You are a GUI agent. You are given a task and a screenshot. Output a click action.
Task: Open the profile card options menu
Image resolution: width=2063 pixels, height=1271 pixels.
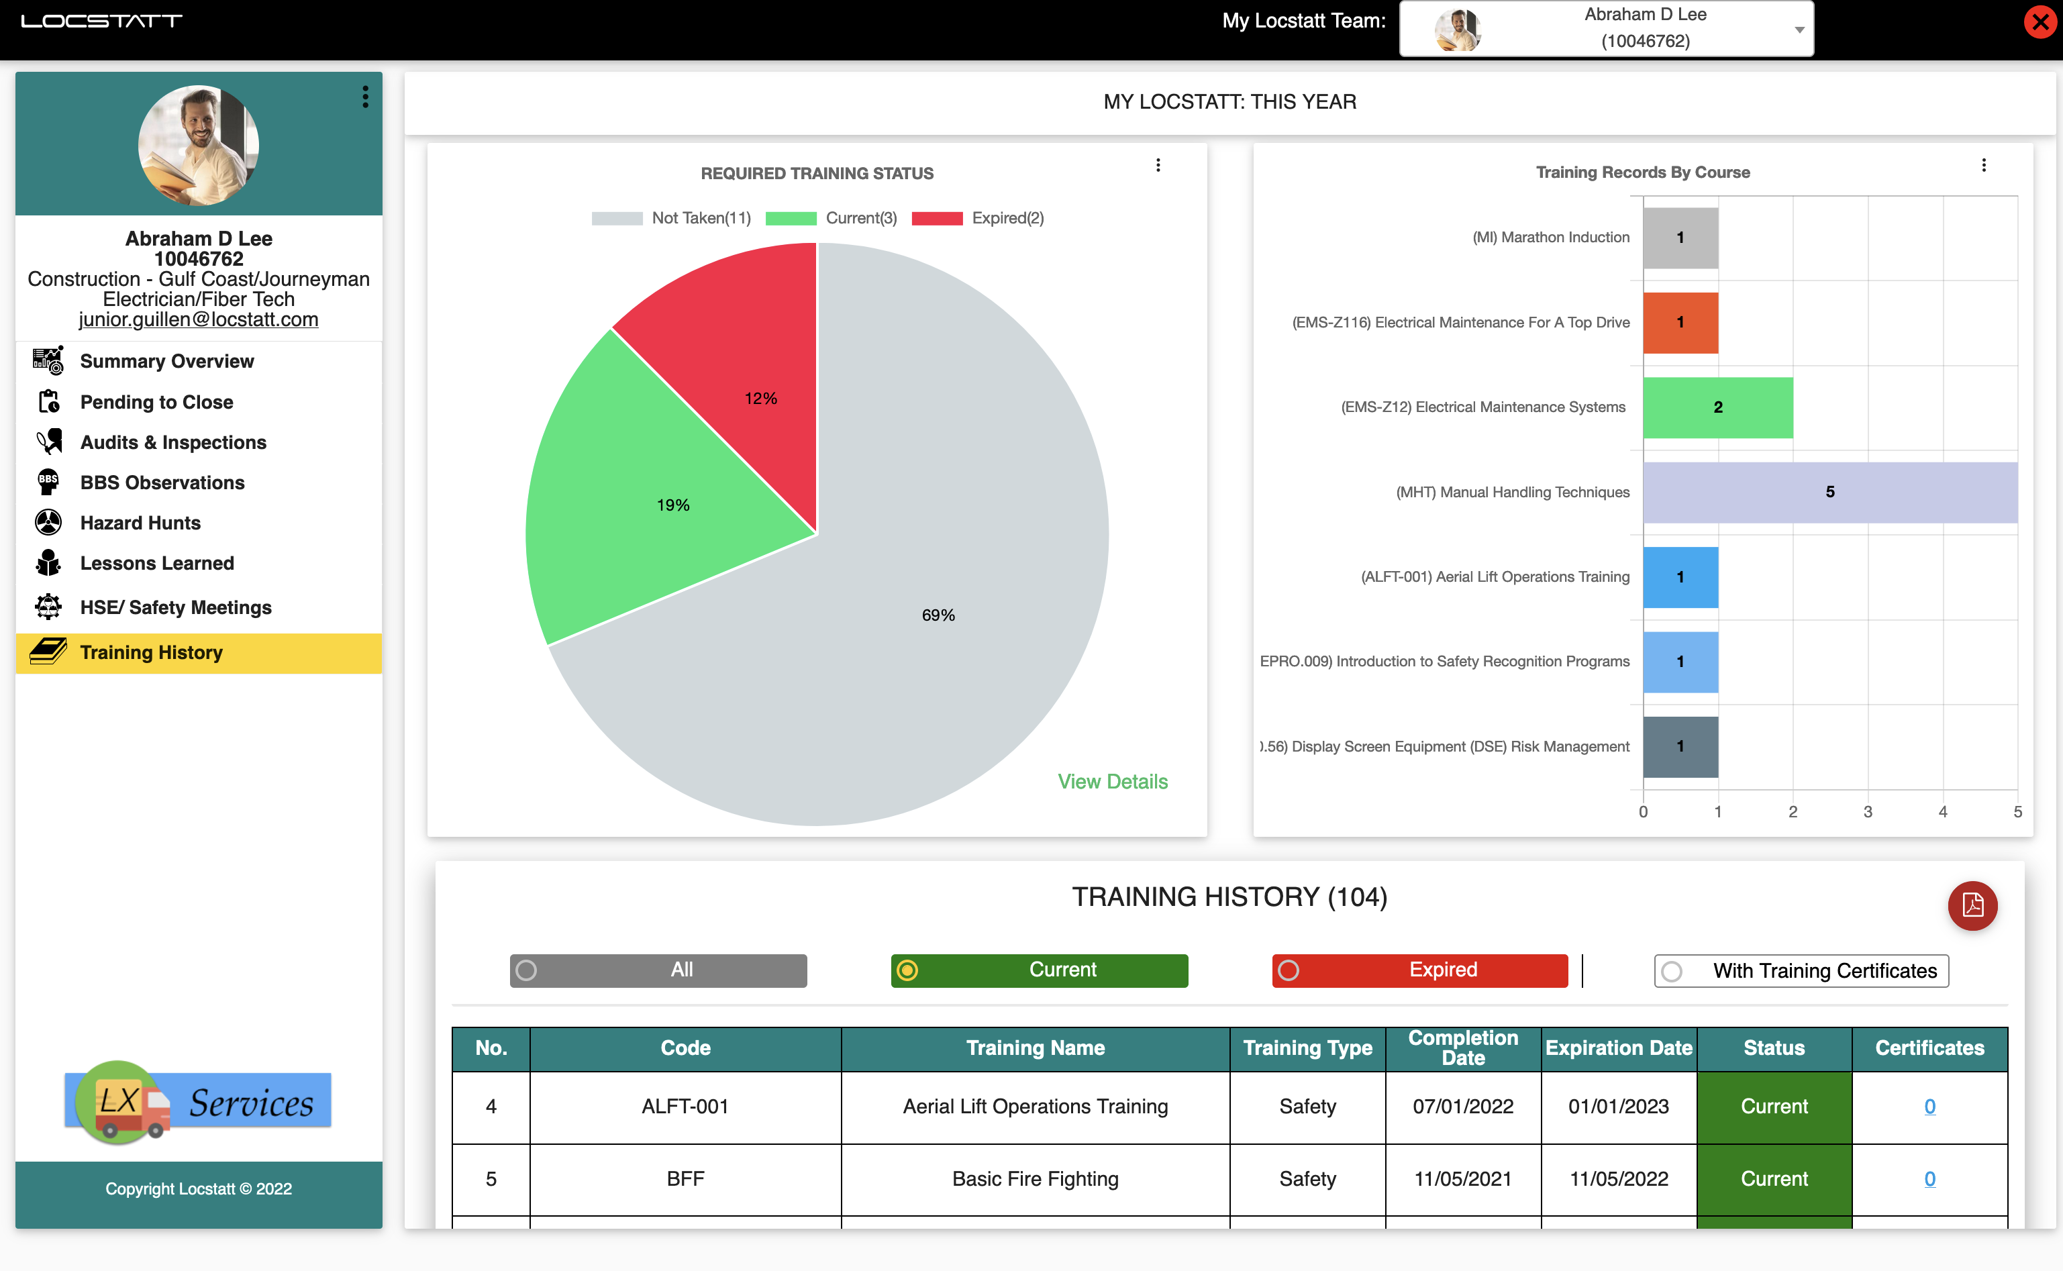366,97
